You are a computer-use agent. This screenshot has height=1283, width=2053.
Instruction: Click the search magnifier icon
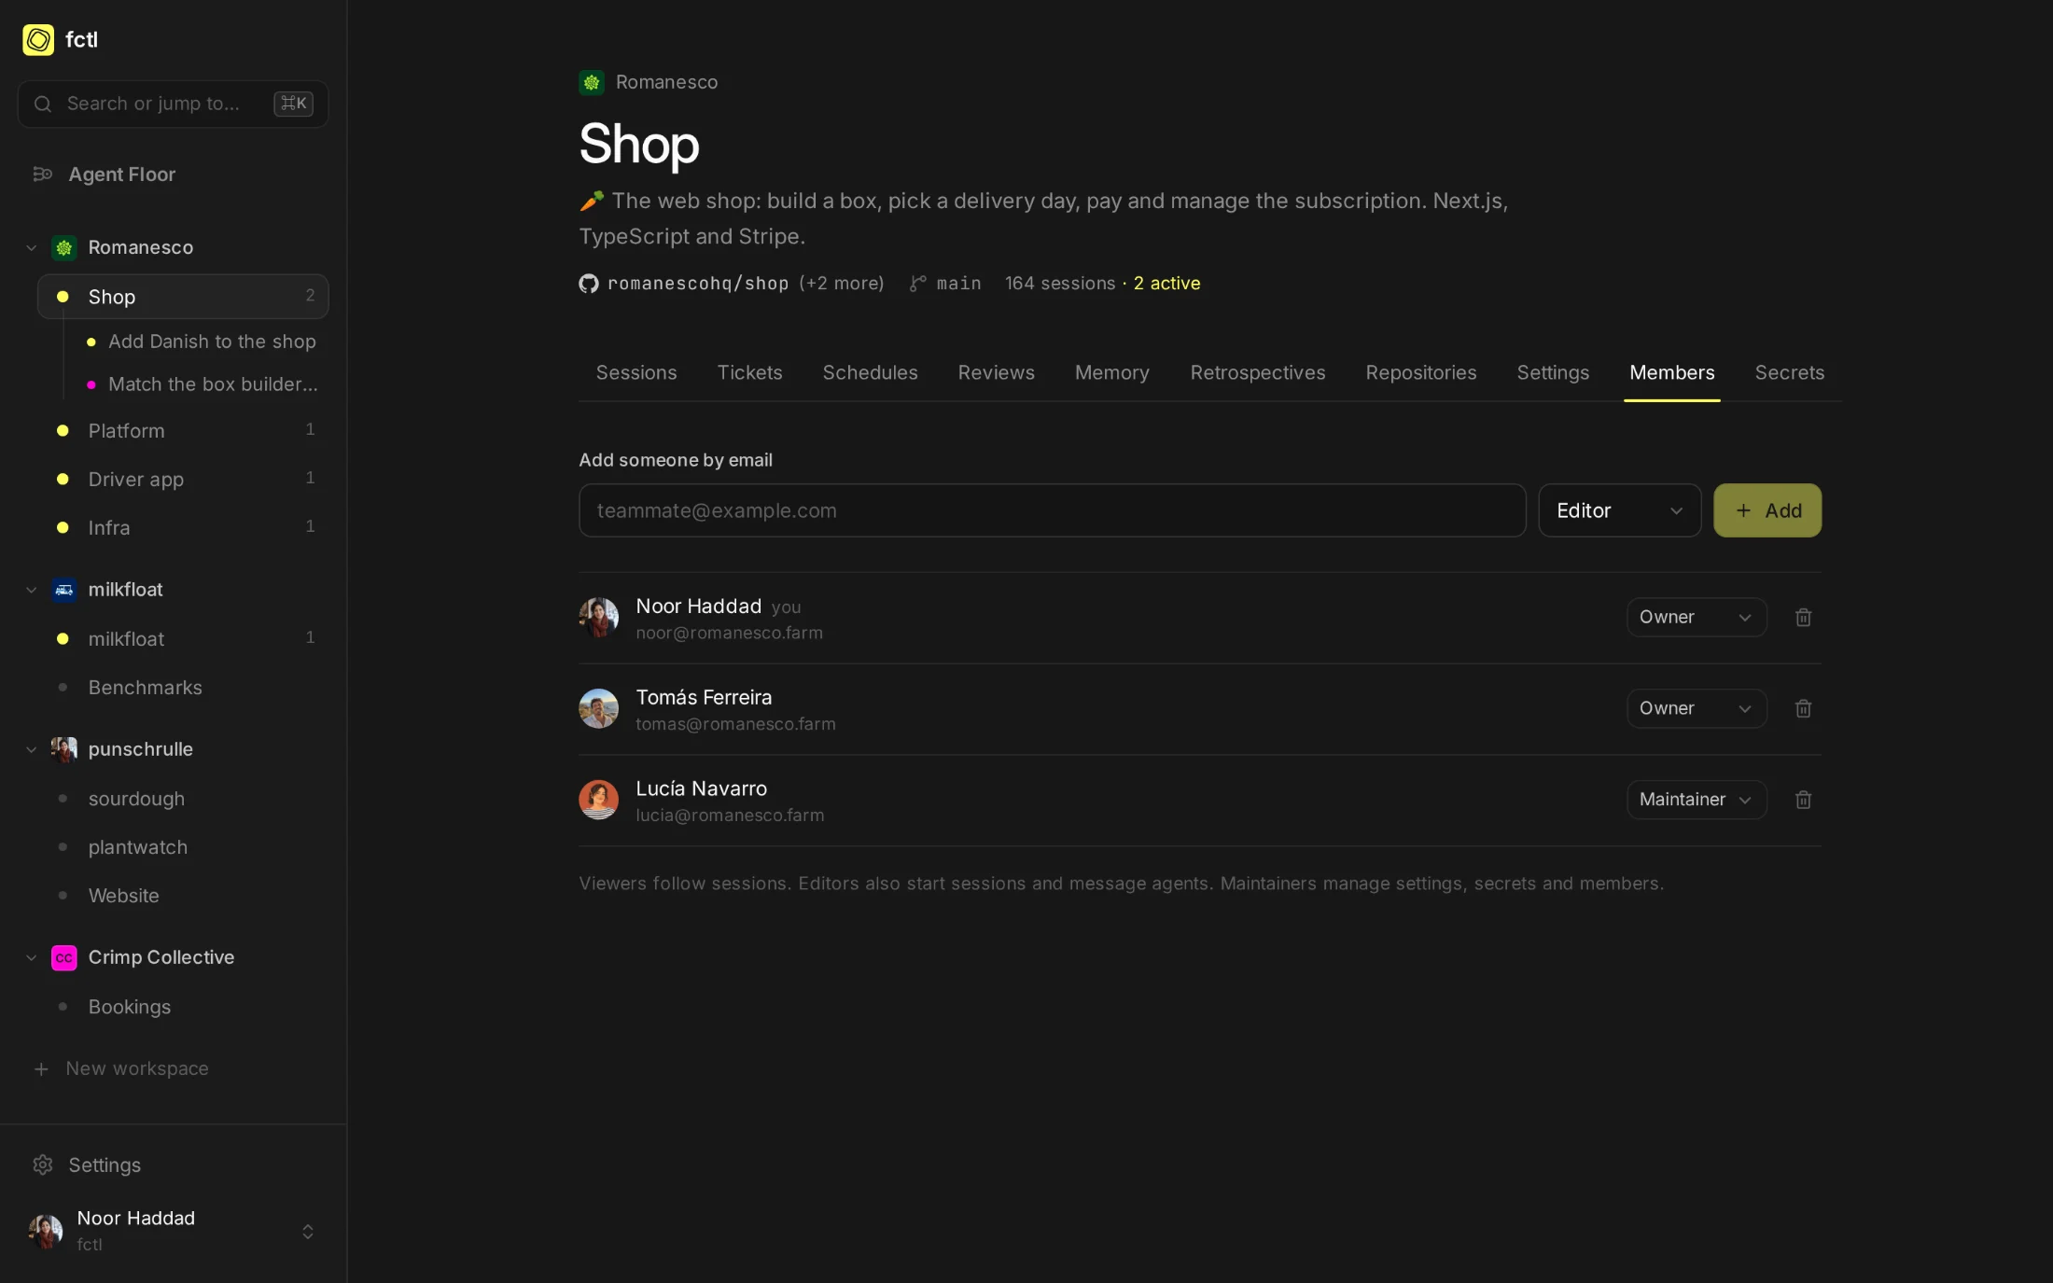[x=43, y=104]
